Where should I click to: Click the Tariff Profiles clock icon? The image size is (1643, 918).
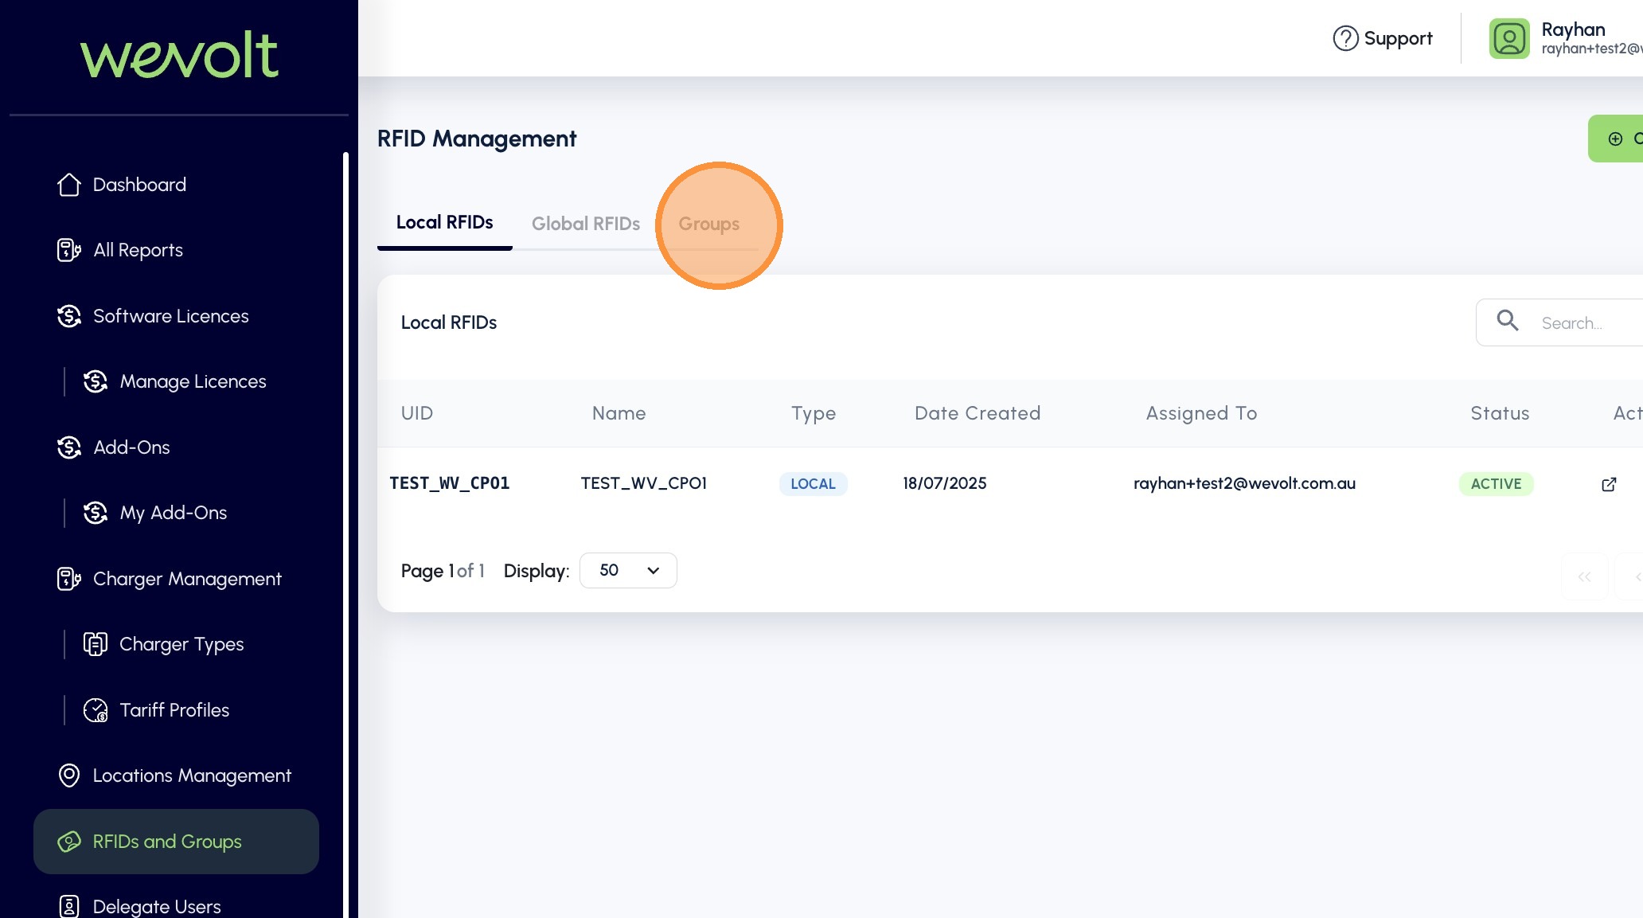pos(96,710)
